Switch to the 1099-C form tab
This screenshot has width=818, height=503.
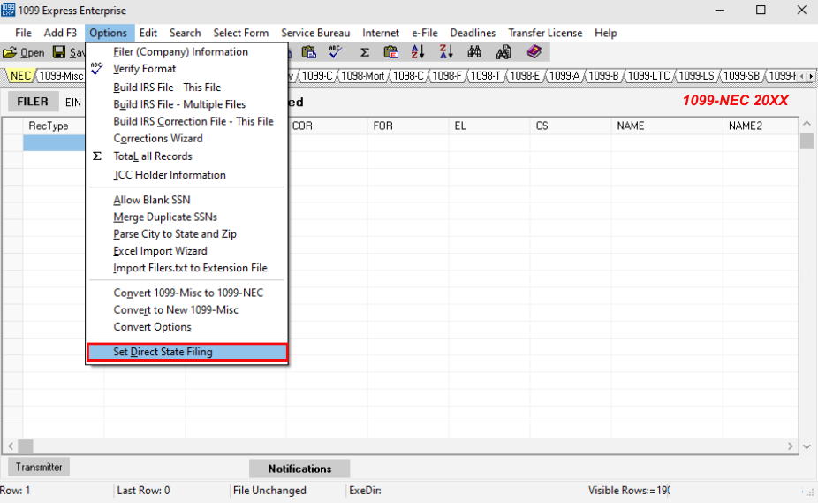point(317,76)
